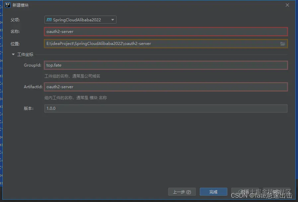Open the parent project dropdown SpringCloudAlibaba2022
This screenshot has height=202, width=298.
(80, 20)
